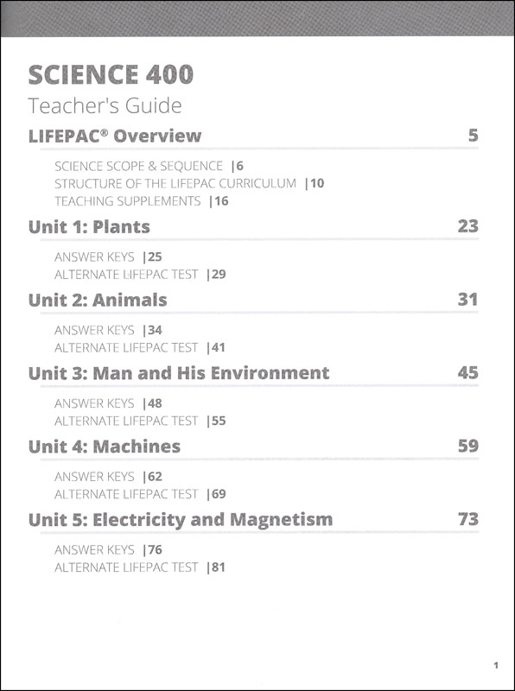Select Science Scope & Sequence entry
This screenshot has height=691, width=515.
(x=149, y=166)
